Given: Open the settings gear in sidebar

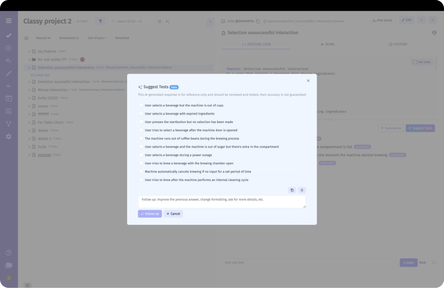Looking at the screenshot, I should (x=9, y=136).
